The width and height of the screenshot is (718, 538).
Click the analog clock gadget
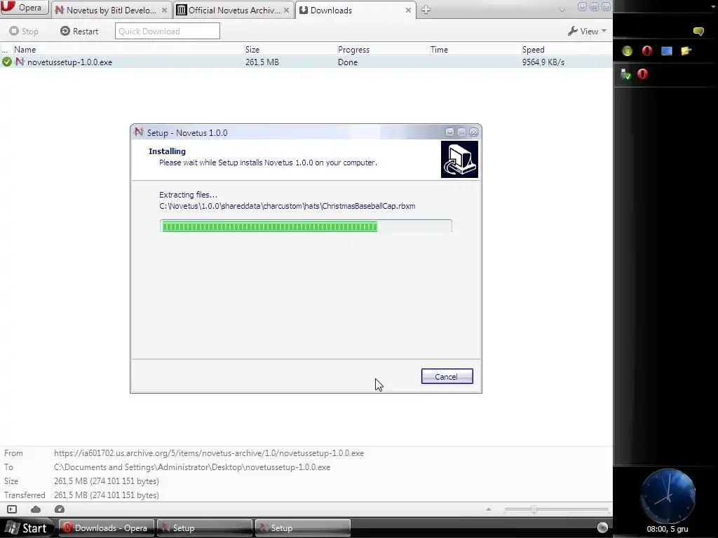click(668, 495)
